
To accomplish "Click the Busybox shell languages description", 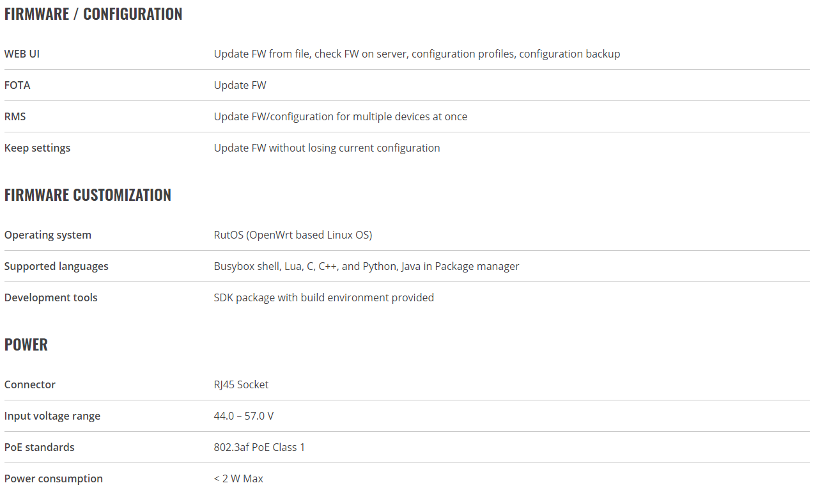I will [x=366, y=267].
